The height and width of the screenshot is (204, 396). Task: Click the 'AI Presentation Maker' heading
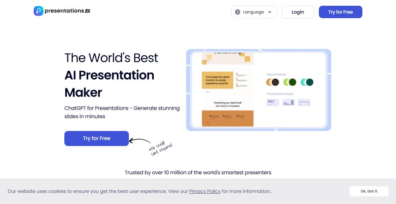tap(109, 84)
